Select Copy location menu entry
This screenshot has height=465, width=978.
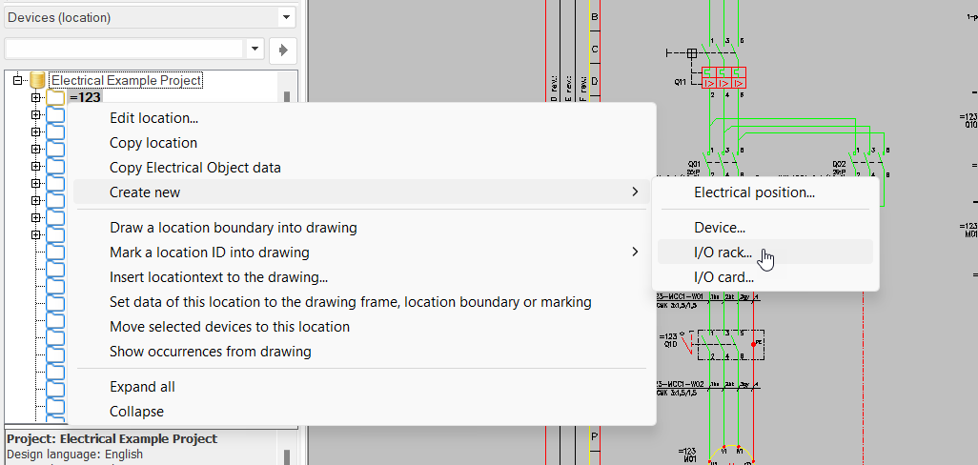click(x=153, y=143)
